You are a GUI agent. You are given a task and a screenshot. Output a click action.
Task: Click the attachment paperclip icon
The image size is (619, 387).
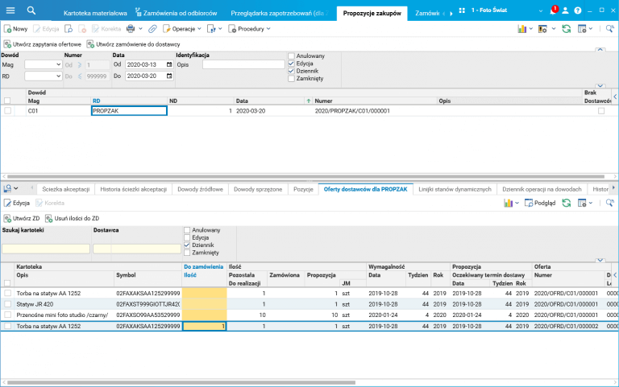pos(152,28)
